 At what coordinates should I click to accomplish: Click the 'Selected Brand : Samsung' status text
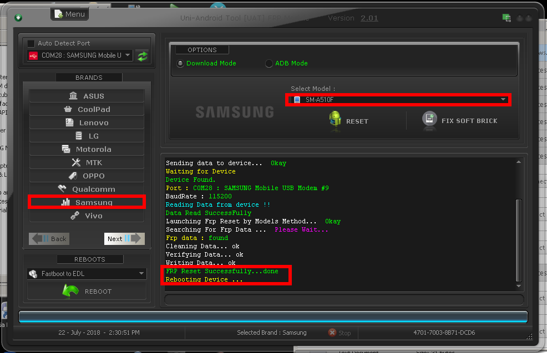pos(272,332)
